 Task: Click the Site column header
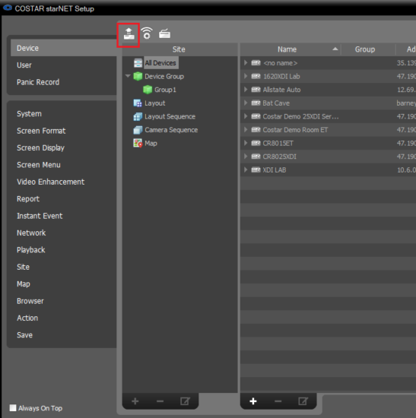(x=179, y=49)
